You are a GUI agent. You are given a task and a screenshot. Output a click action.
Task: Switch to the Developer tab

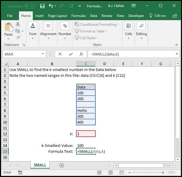pyautogui.click(x=136, y=16)
